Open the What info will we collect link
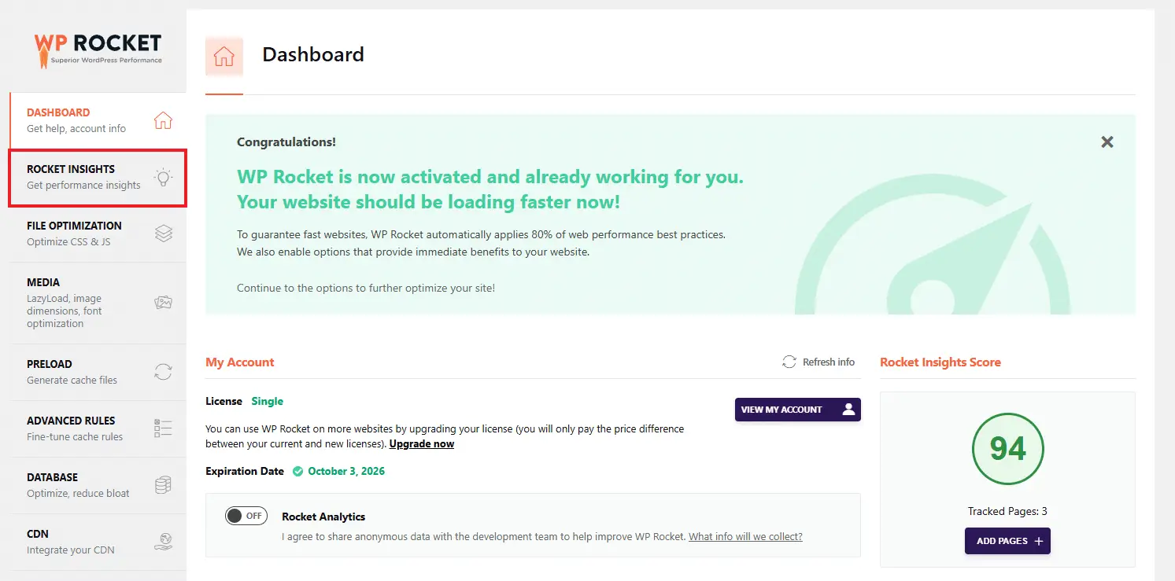This screenshot has height=581, width=1175. [745, 536]
